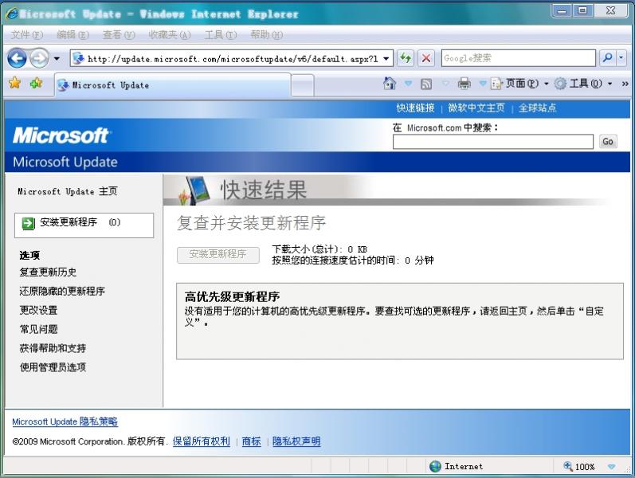Open the 查看(V) menu

119,35
